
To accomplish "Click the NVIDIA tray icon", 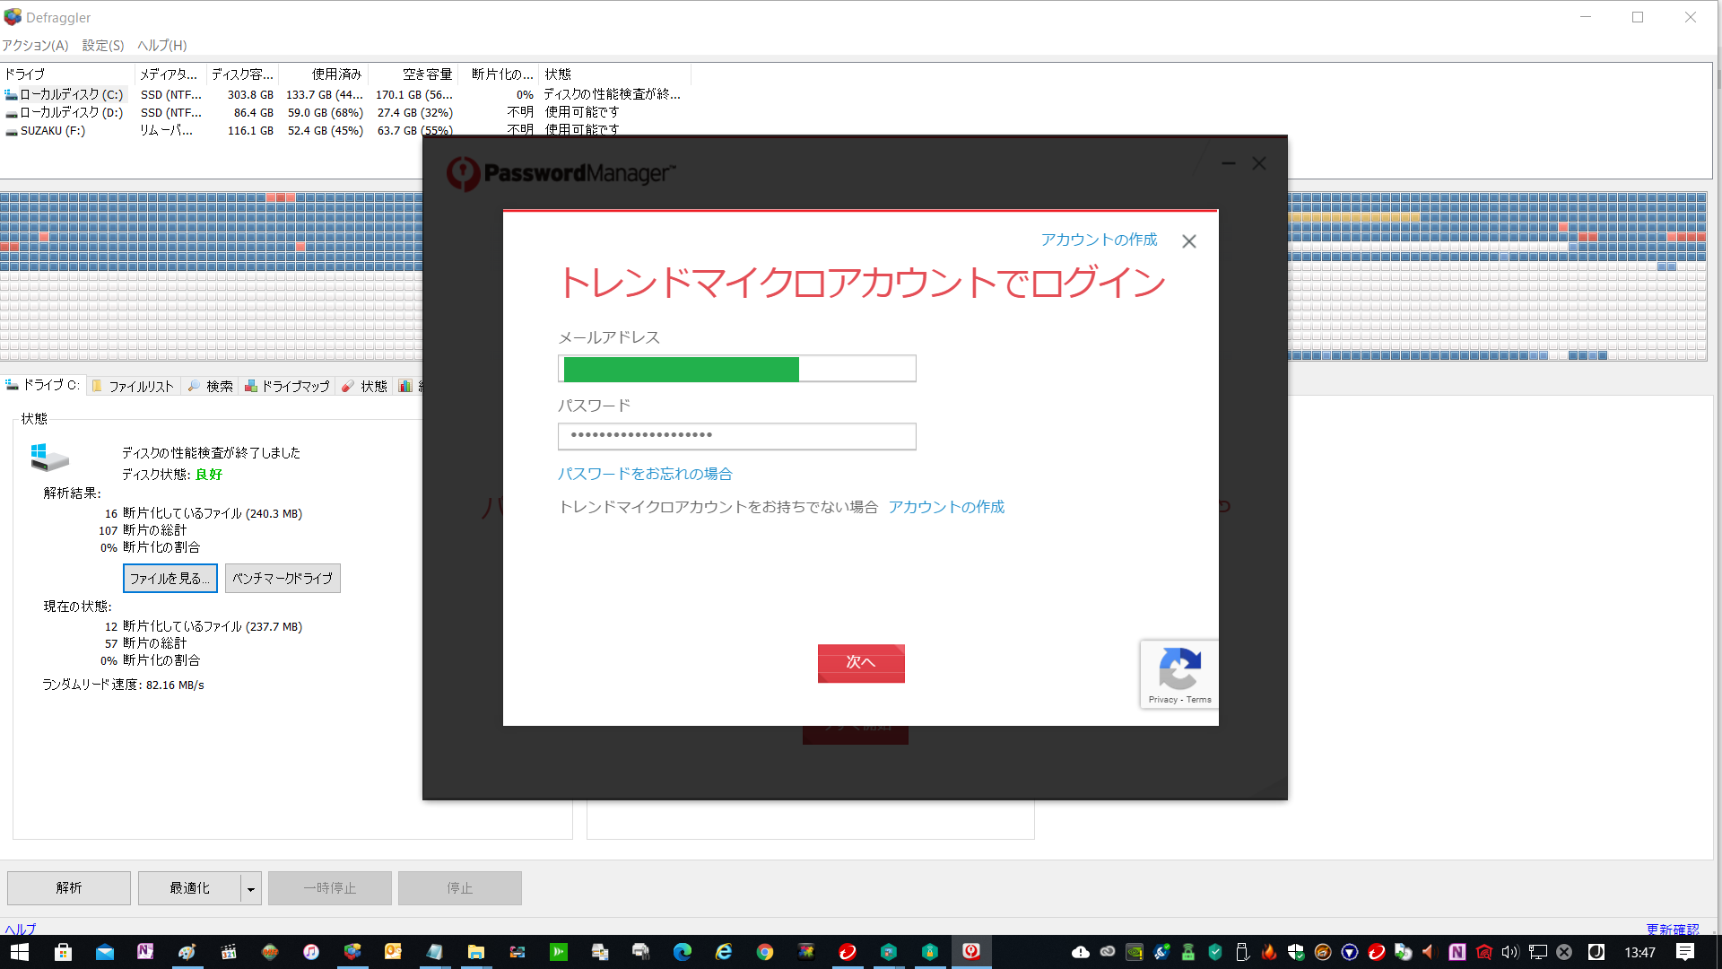I will pyautogui.click(x=1135, y=952).
